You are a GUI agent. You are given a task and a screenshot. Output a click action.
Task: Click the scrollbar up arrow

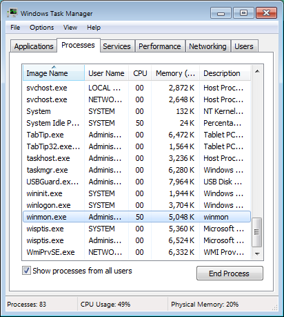[x=257, y=71]
